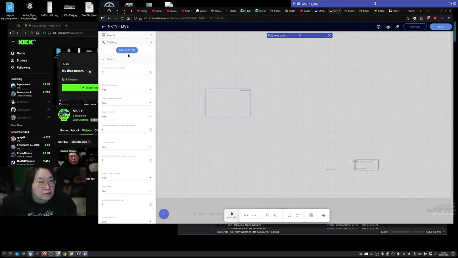Open the Display followers dropdown

127,89
